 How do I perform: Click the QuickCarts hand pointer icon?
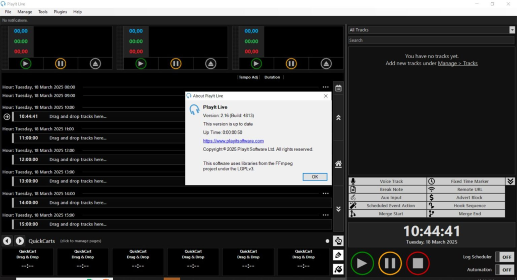coord(338,241)
